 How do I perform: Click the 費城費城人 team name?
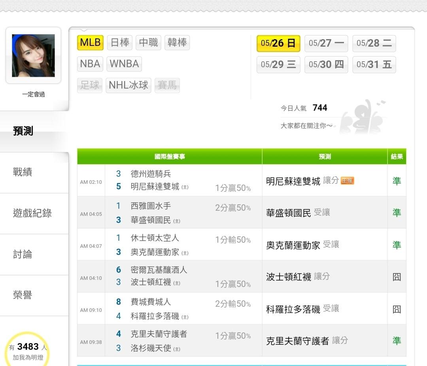click(151, 302)
